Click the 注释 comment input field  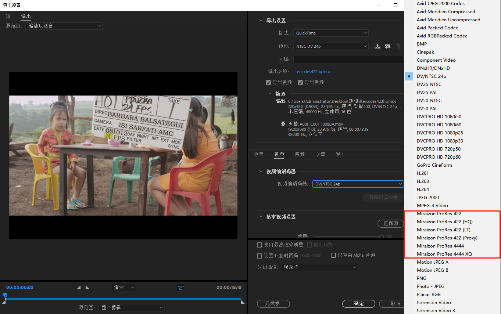pyautogui.click(x=348, y=59)
